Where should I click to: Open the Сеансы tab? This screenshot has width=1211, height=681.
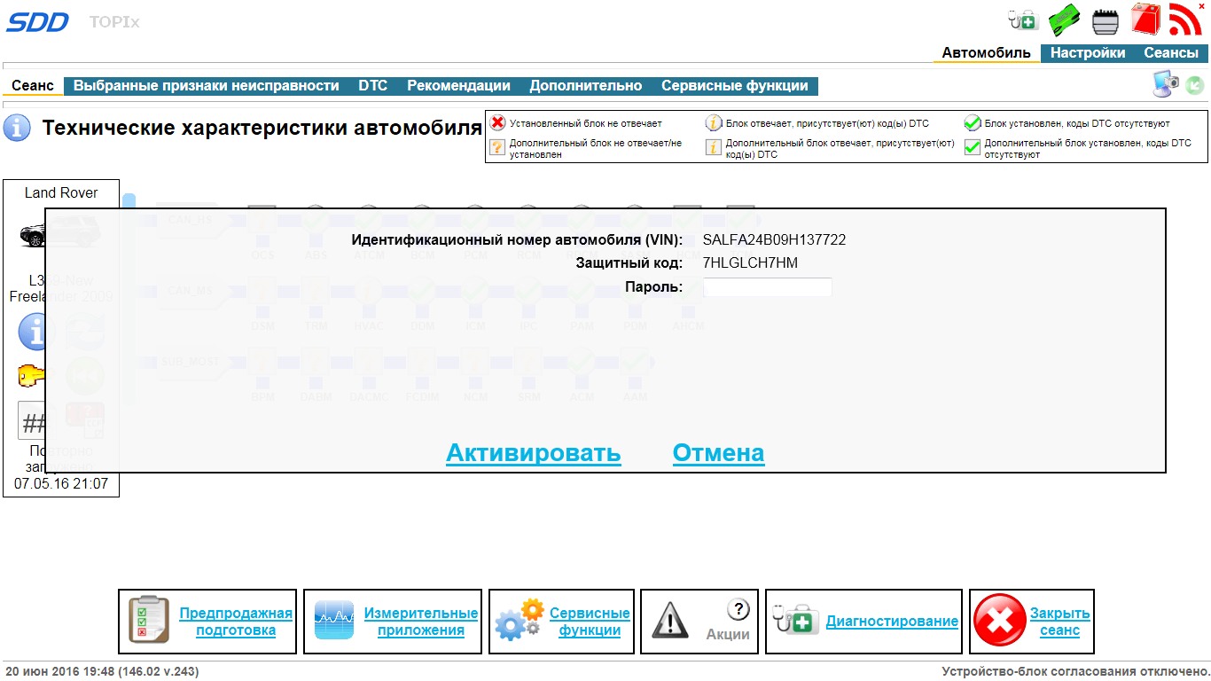click(x=1170, y=53)
